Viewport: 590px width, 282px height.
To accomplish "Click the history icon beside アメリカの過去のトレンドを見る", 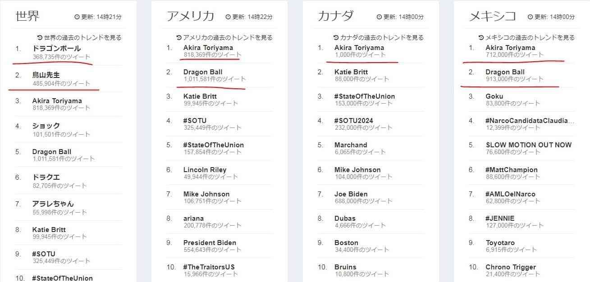I will (x=179, y=37).
